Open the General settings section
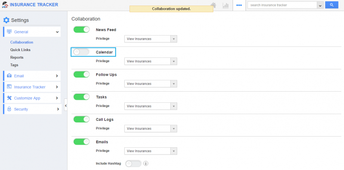 32,32
